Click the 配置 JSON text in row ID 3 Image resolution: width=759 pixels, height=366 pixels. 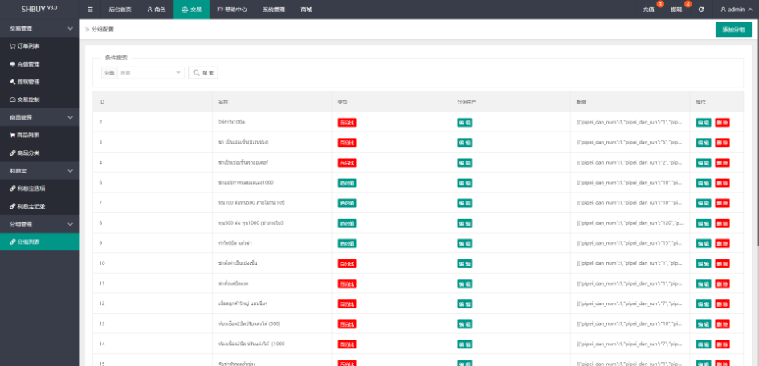[x=629, y=143]
